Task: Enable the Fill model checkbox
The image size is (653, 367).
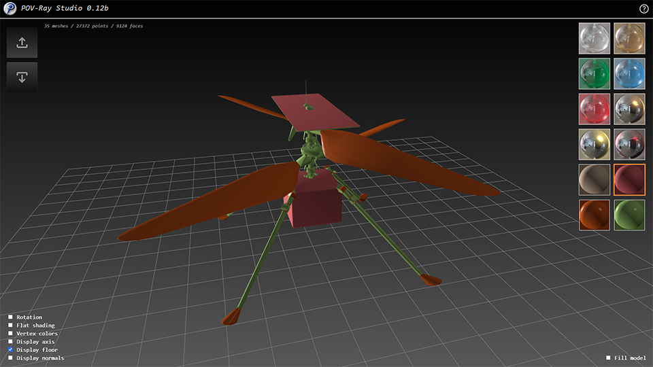Action: (608, 358)
